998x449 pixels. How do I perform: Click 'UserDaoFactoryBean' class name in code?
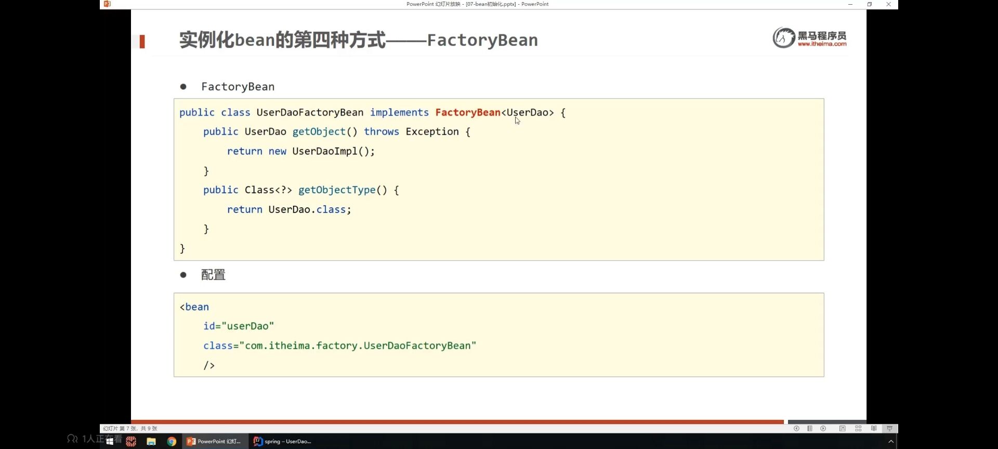[x=310, y=112]
